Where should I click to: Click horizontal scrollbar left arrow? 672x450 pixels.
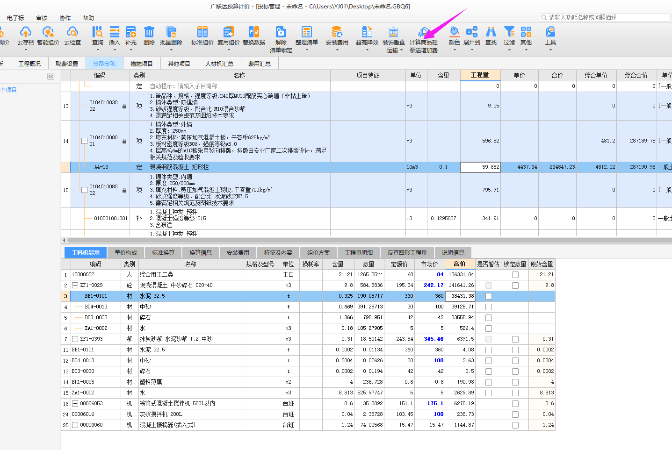tap(64, 240)
